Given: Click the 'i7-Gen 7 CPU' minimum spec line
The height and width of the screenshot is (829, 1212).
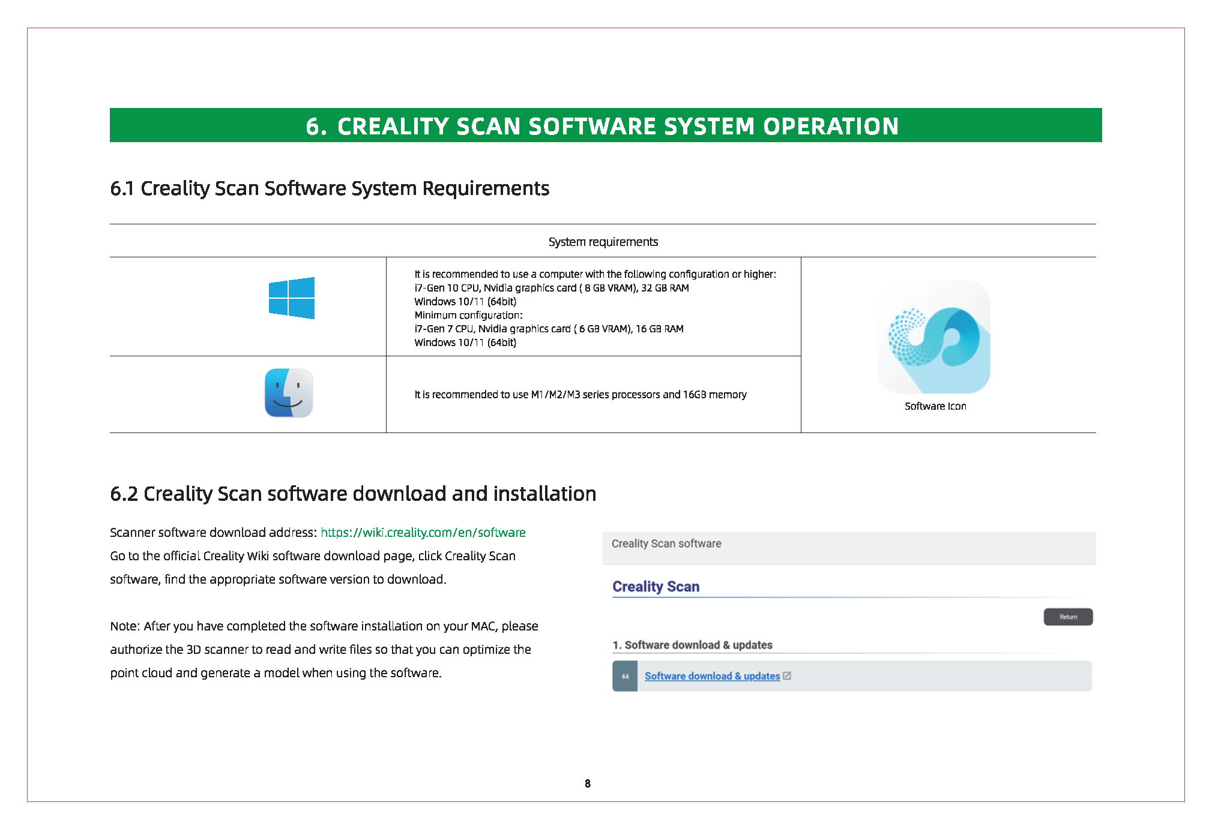Looking at the screenshot, I should 549,329.
